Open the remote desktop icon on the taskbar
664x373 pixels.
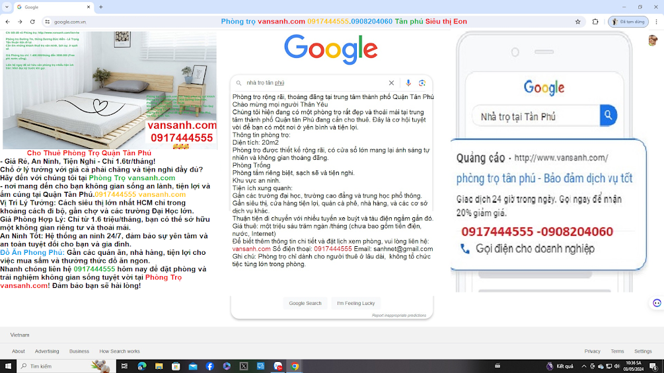[260, 366]
